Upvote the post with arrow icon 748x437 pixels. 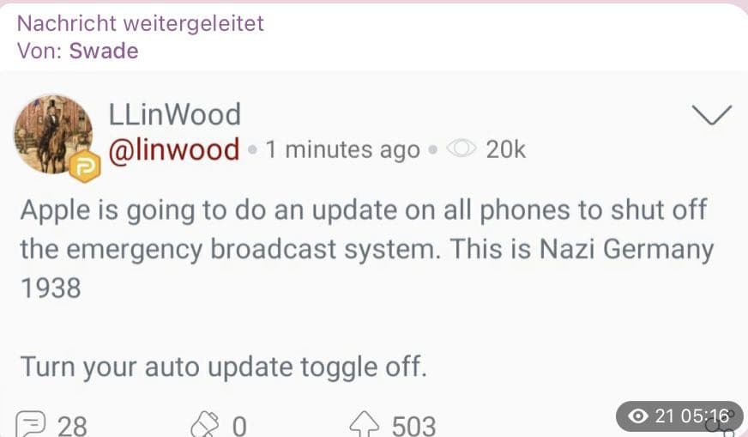[364, 423]
